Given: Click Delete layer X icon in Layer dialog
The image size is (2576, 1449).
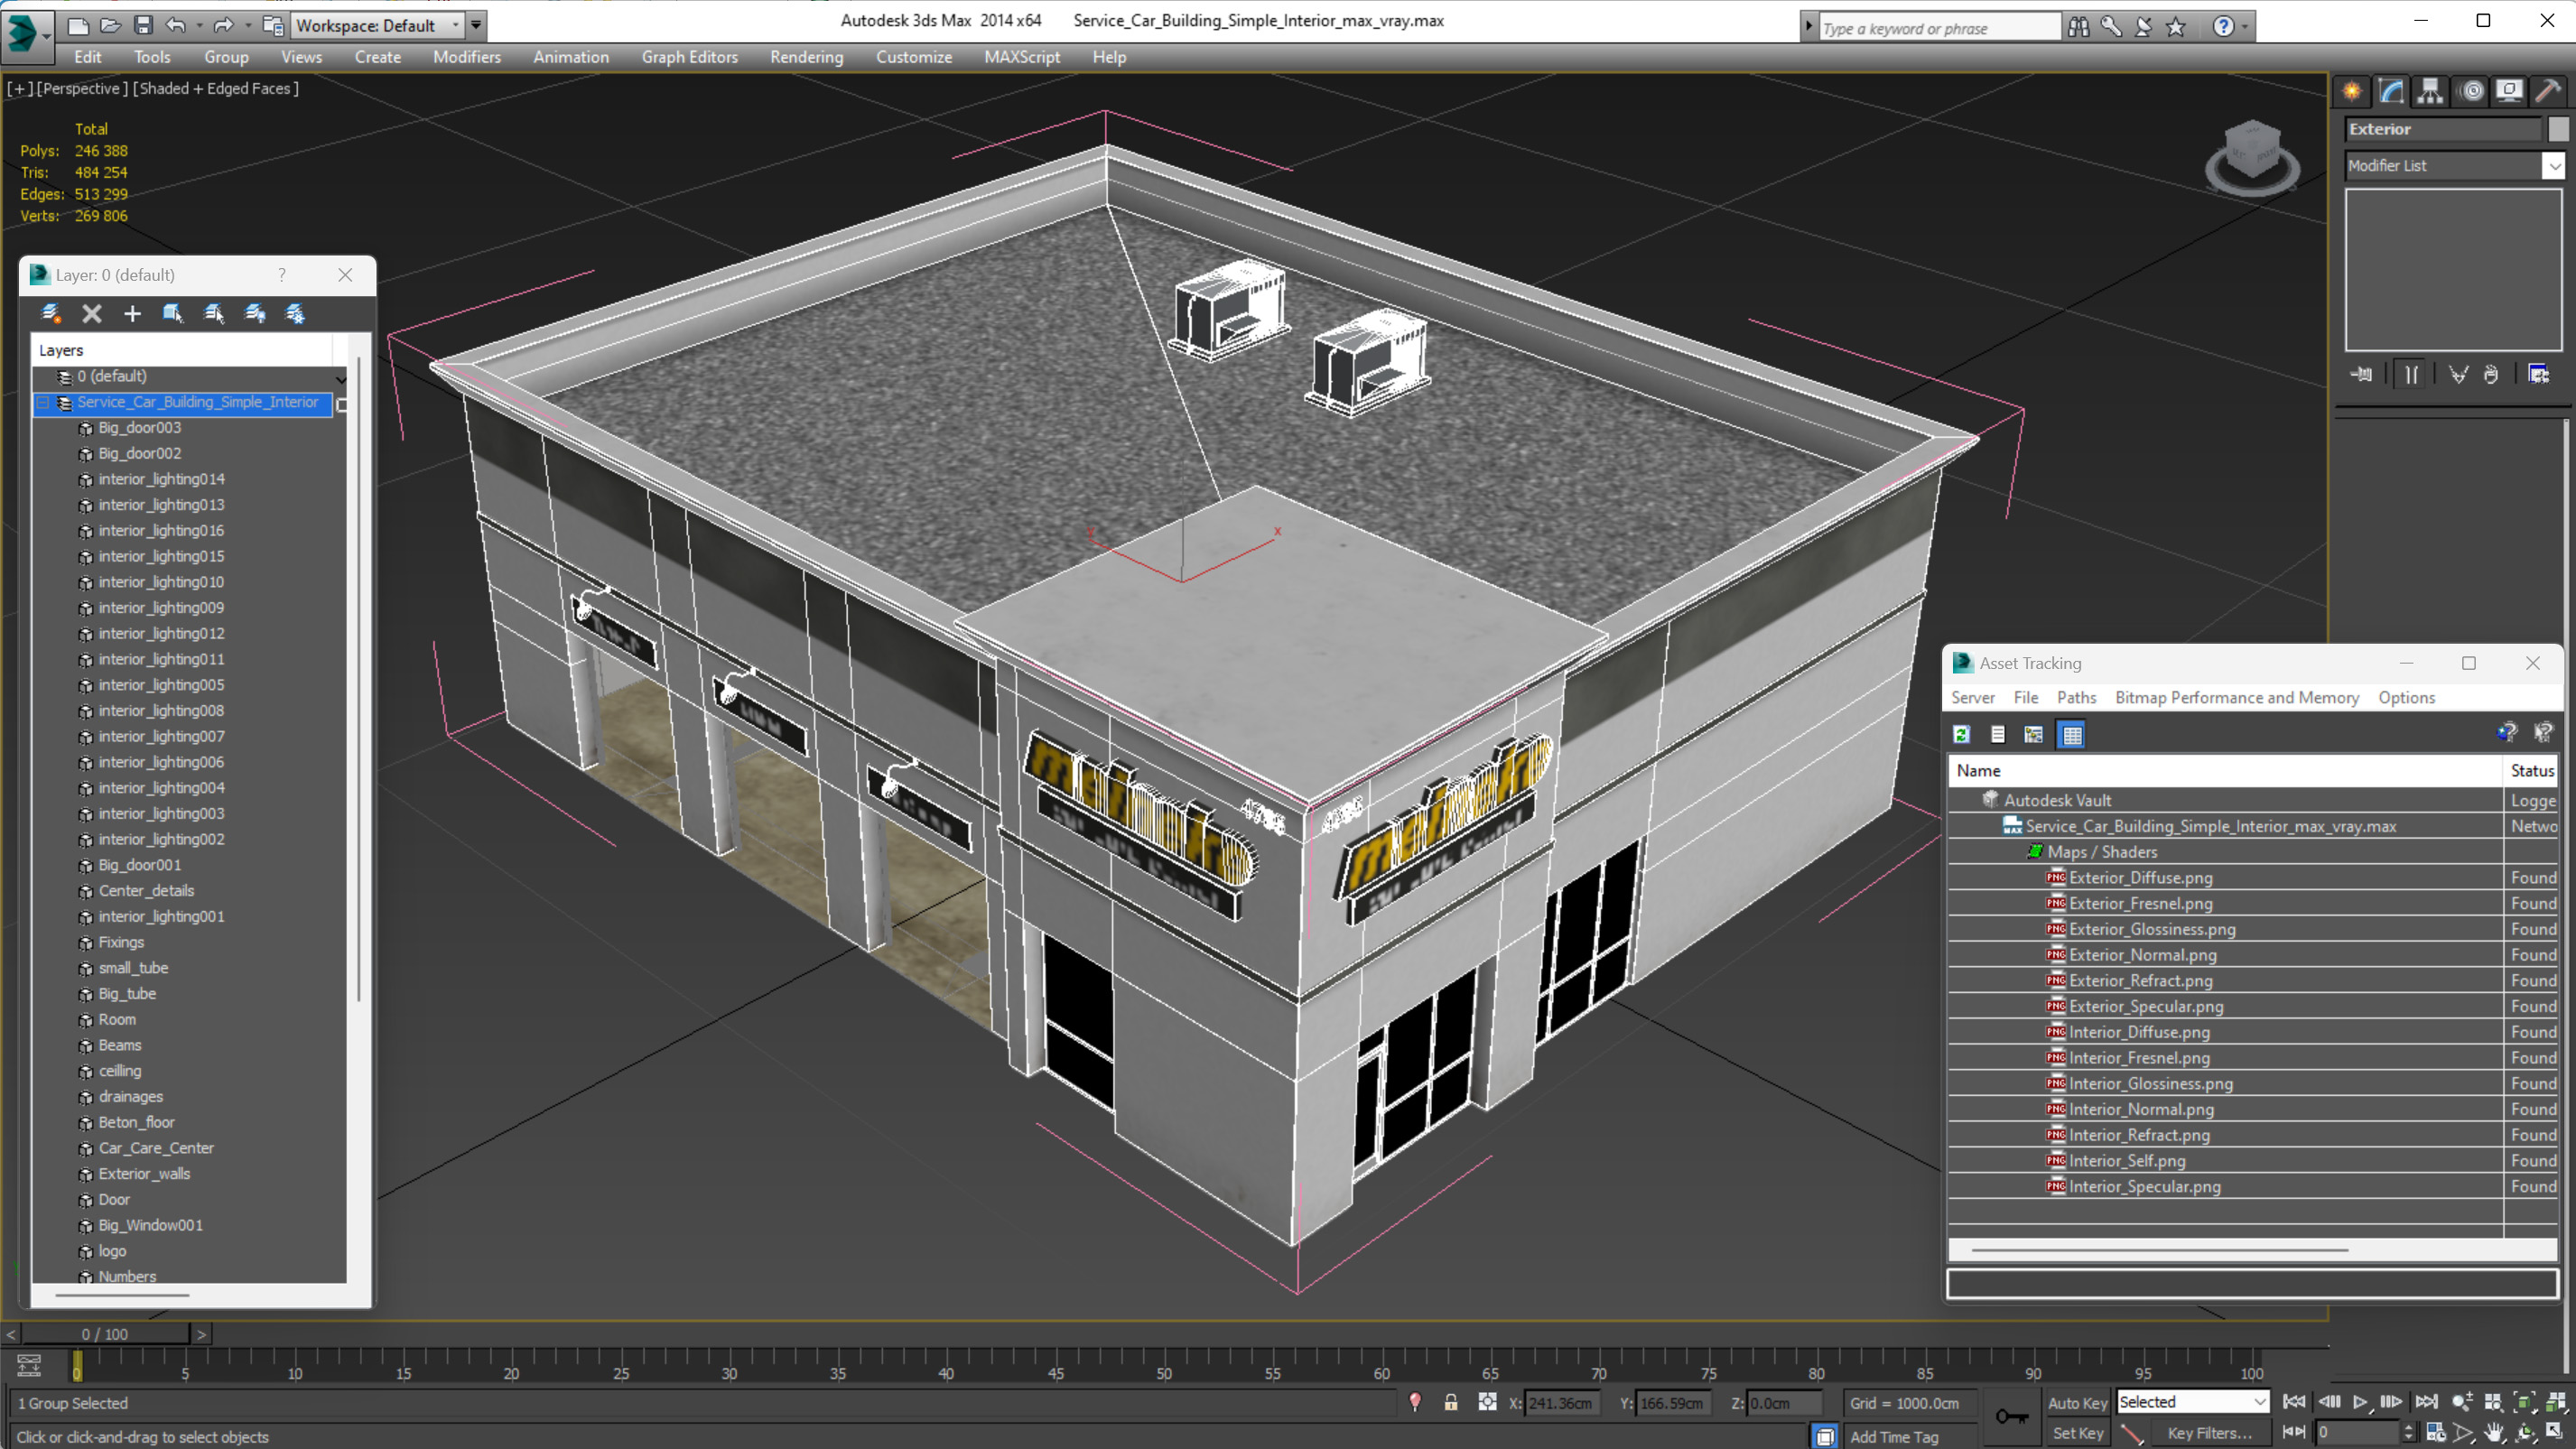Looking at the screenshot, I should point(92,314).
